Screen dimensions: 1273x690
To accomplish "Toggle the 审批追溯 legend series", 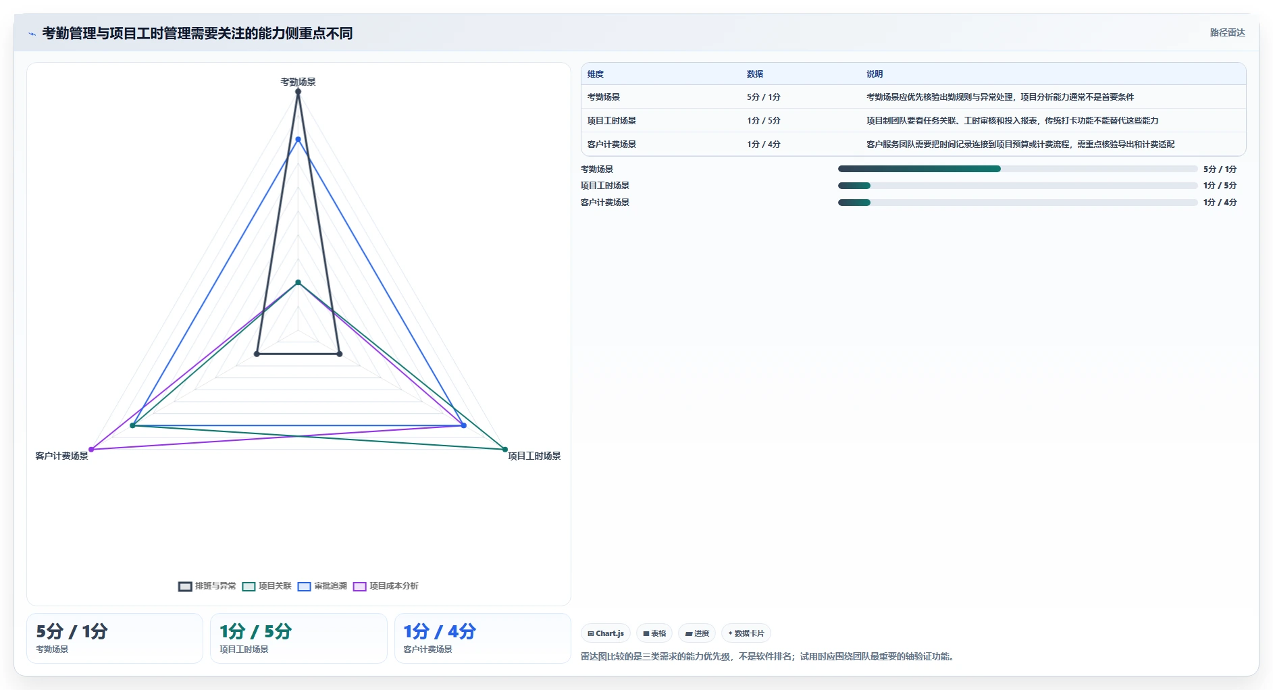I will tap(322, 586).
